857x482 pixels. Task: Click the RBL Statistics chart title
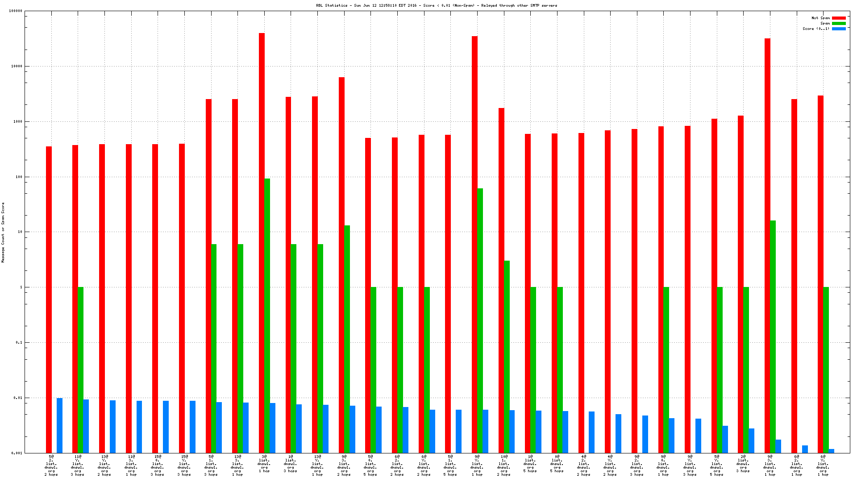pos(437,6)
